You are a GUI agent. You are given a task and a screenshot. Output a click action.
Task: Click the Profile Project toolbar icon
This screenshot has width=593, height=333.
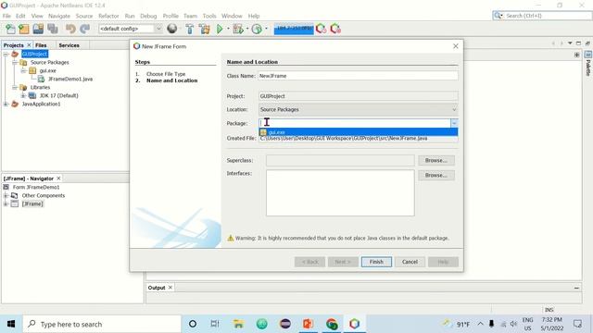257,29
